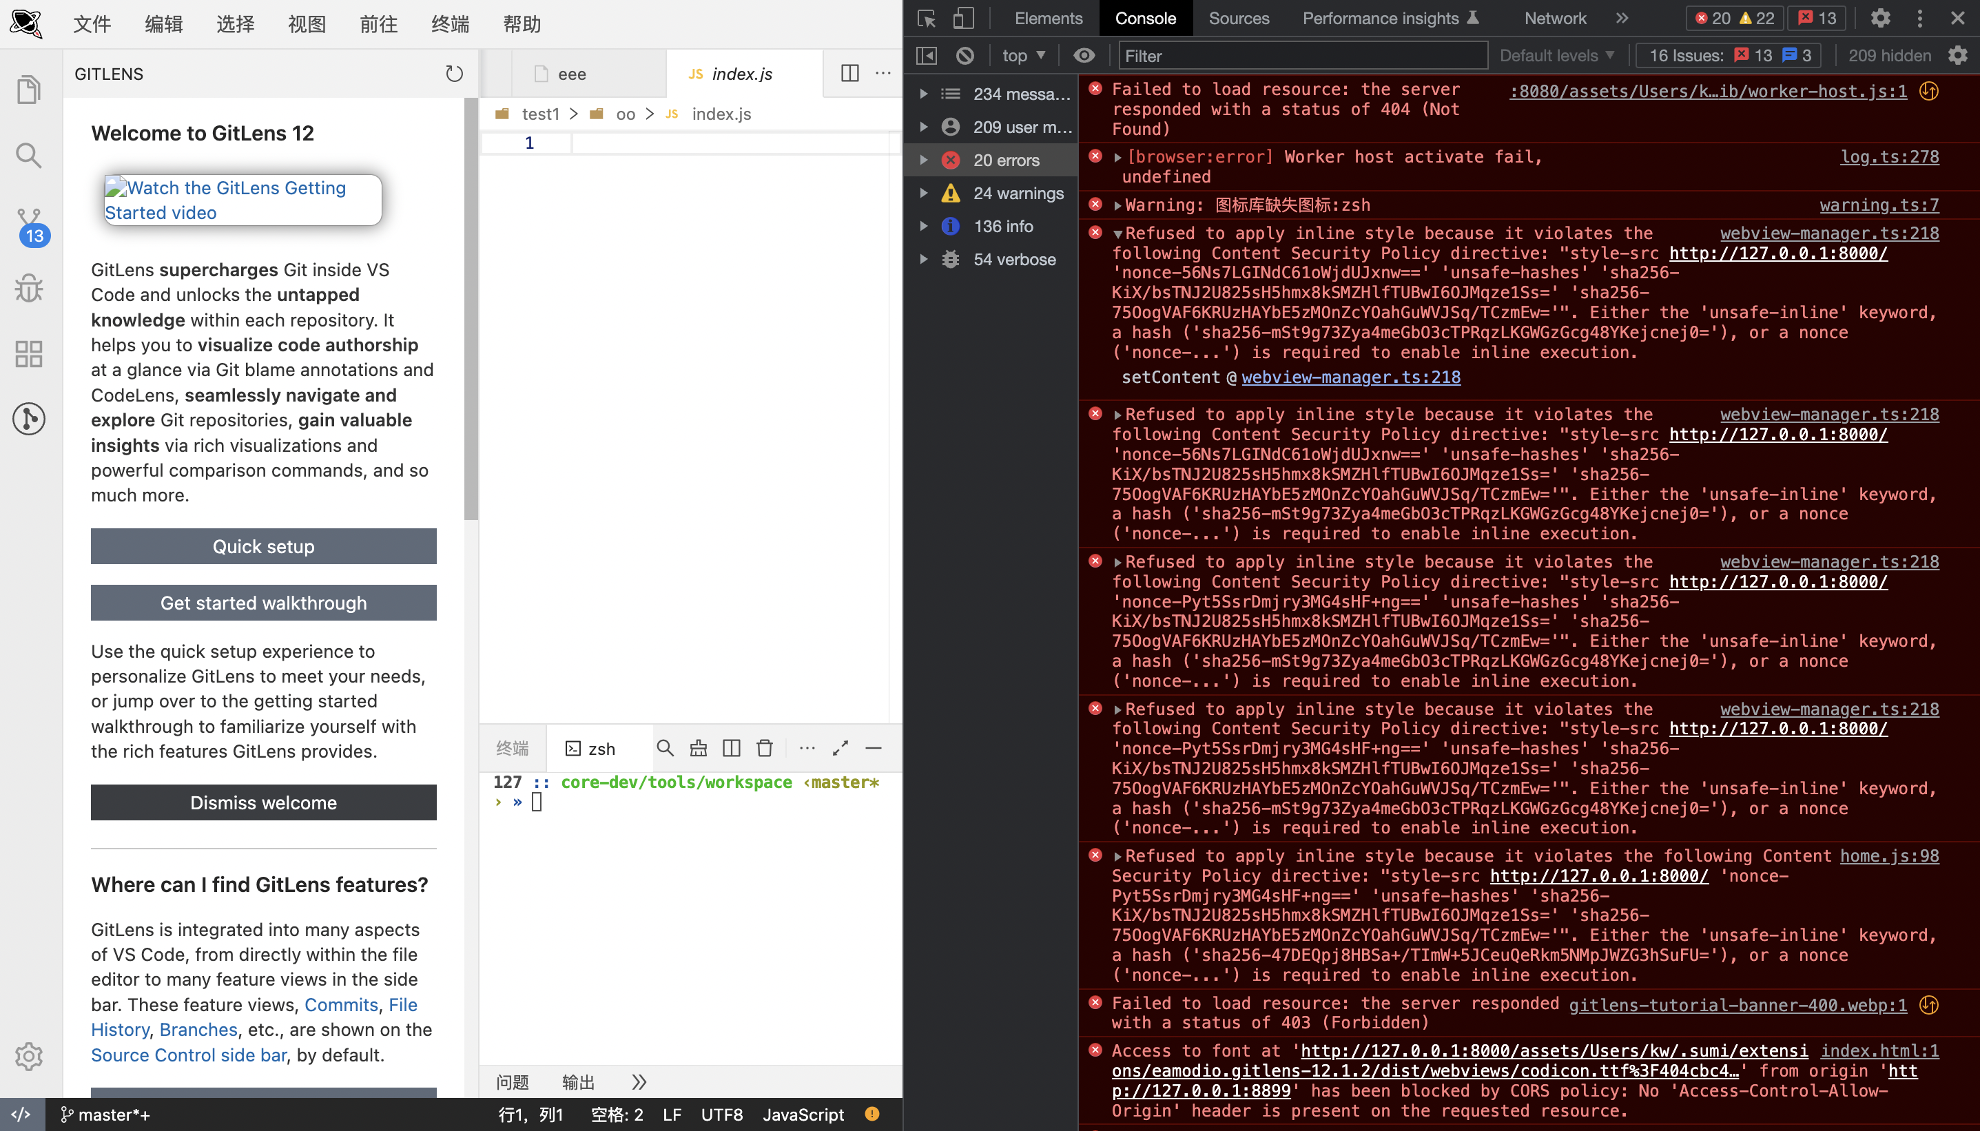1980x1131 pixels.
Task: Open the Debug bug icon view
Action: coord(29,288)
